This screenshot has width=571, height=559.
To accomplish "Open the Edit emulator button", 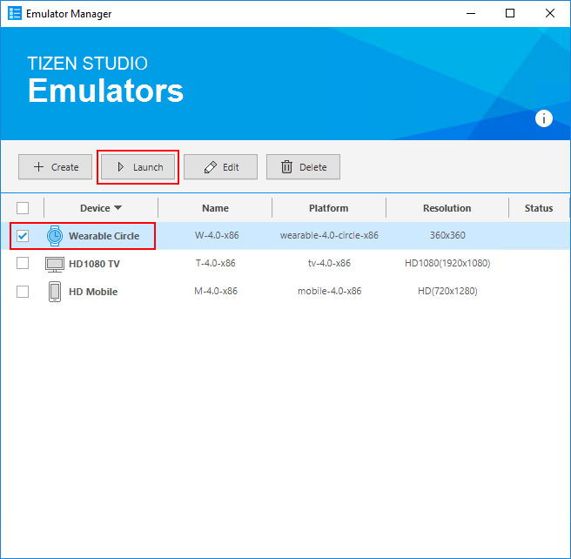I will click(x=221, y=167).
